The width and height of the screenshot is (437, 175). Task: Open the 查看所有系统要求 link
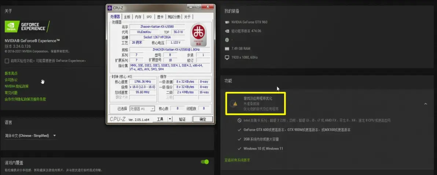237,160
